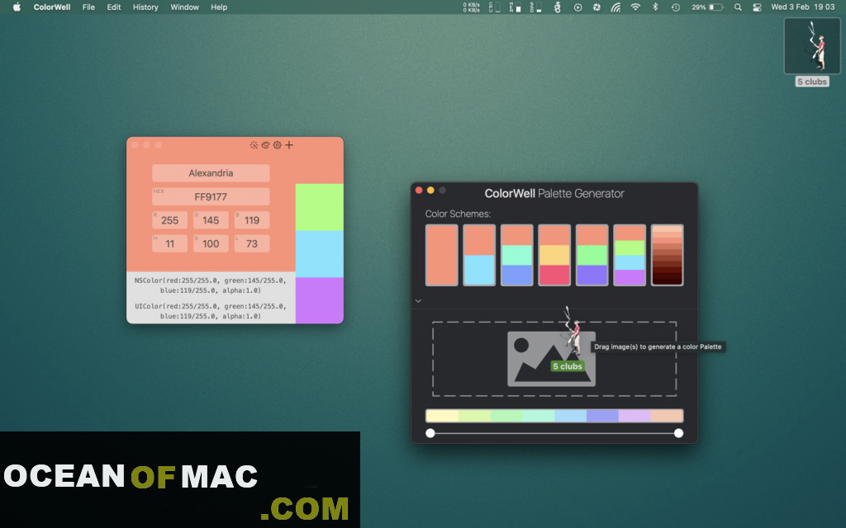Select the salmon and light blue two-color scheme
Image resolution: width=846 pixels, height=528 pixels.
[x=479, y=255]
